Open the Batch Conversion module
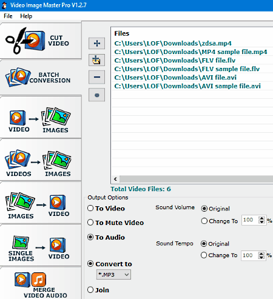Screen dimensions: 273x299 click(x=41, y=78)
